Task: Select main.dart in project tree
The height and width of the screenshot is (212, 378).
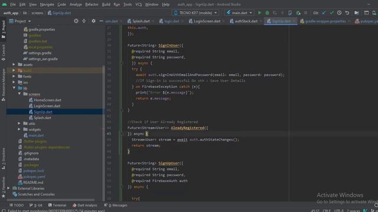Action: coord(36,135)
